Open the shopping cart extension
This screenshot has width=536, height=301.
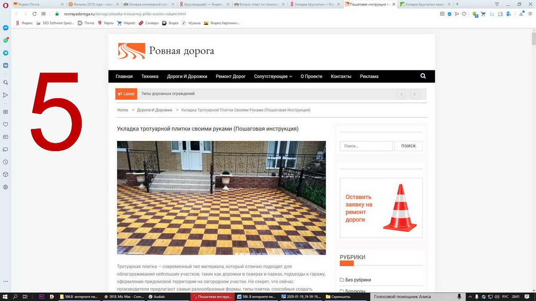tap(483, 14)
